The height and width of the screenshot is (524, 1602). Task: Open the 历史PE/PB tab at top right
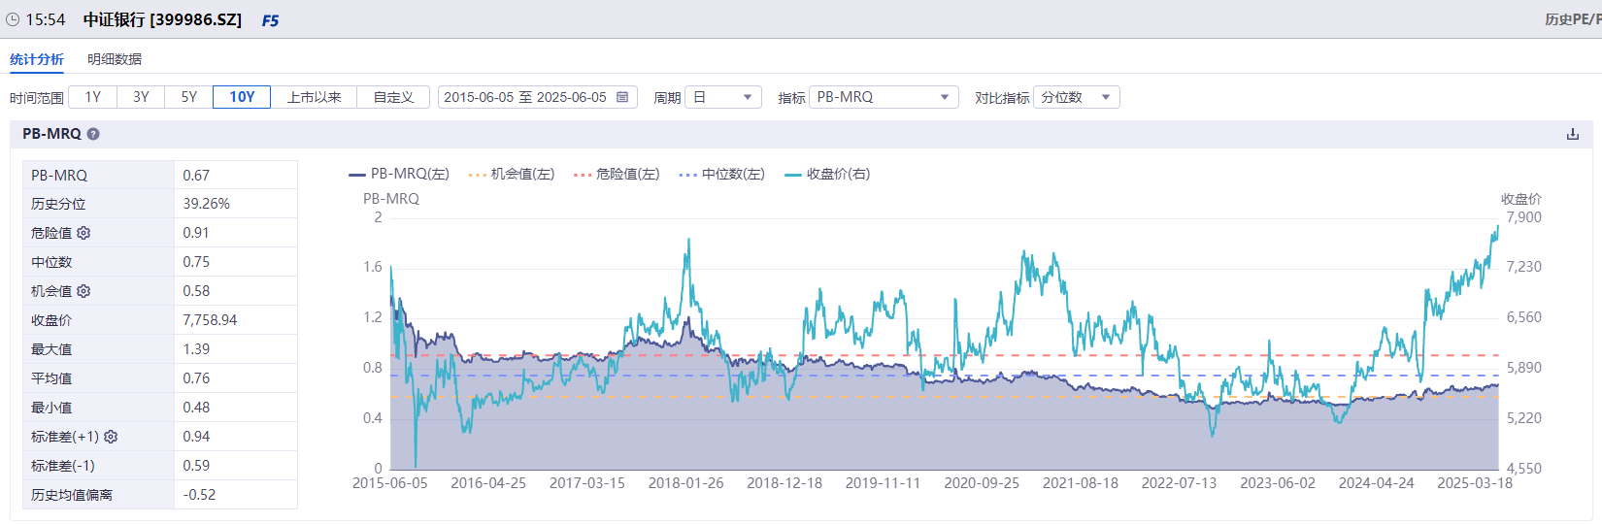[1573, 19]
